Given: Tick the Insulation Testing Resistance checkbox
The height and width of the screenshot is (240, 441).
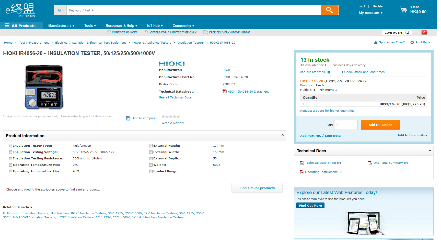Looking at the screenshot, I should pyautogui.click(x=10, y=159).
